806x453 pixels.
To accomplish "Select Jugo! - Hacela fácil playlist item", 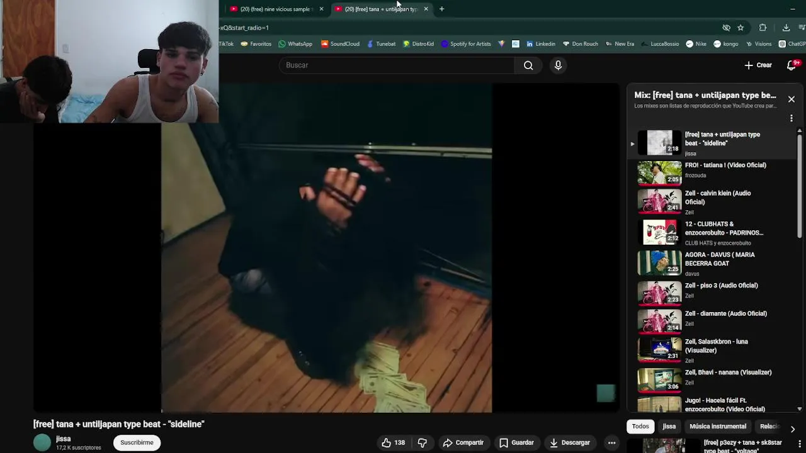I will click(713, 405).
